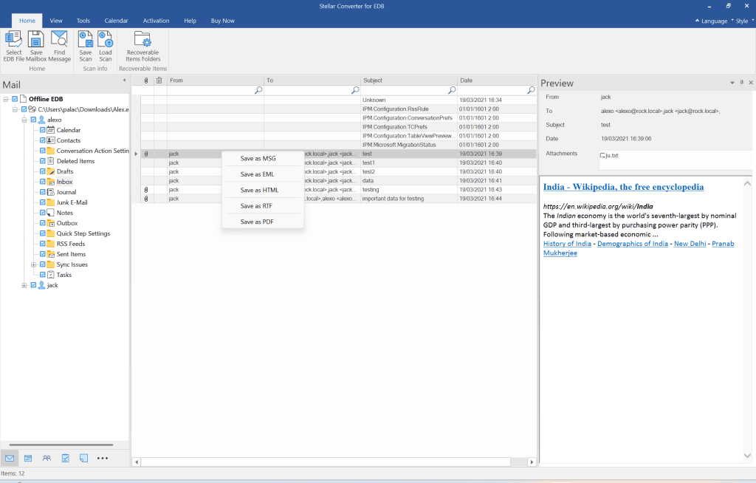
Task: Open the ju.txt attachment icon
Action: click(x=602, y=155)
